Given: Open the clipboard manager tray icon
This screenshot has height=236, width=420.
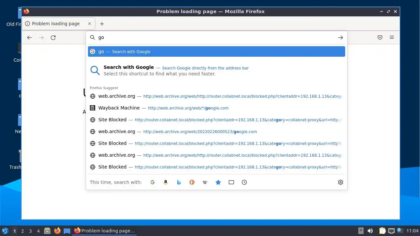Looking at the screenshot, I should 382,231.
